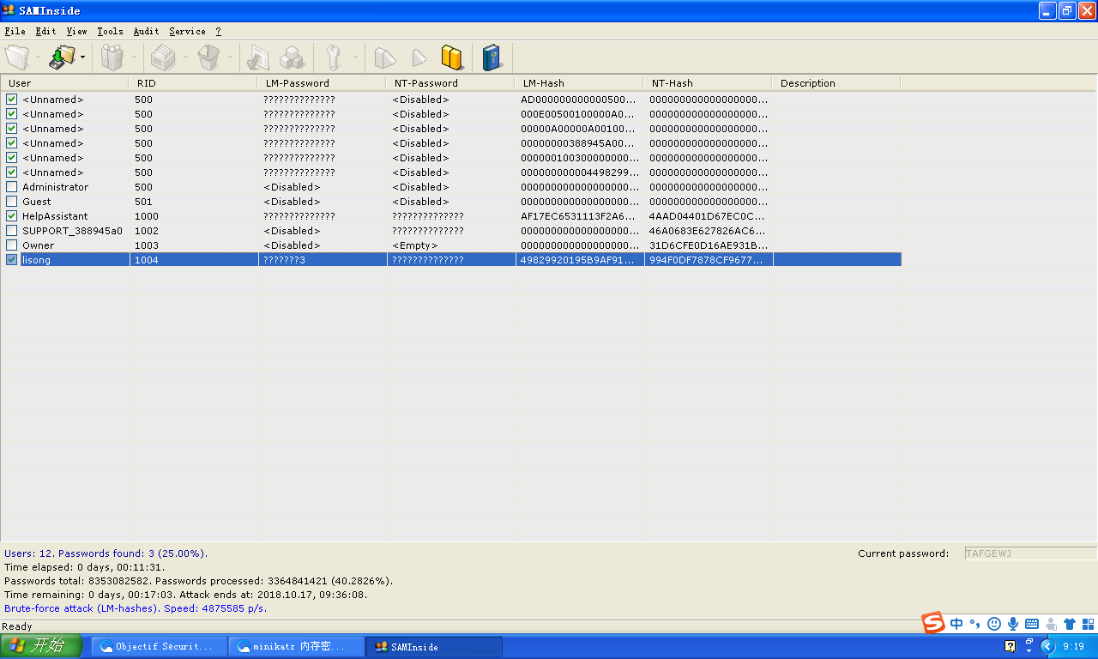1098x659 pixels.
Task: Switch to the Objectif Sécurit taskbar window
Action: coord(159,646)
